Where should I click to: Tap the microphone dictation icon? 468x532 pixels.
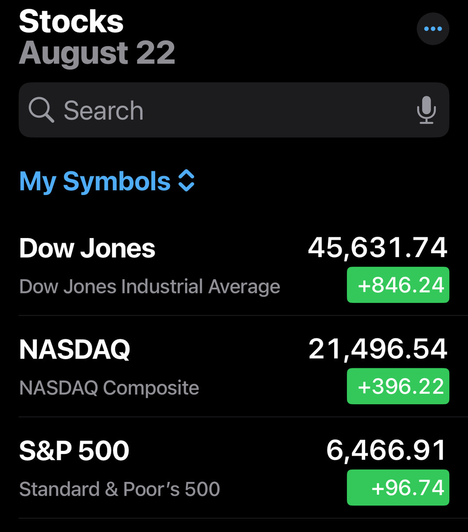pos(426,110)
